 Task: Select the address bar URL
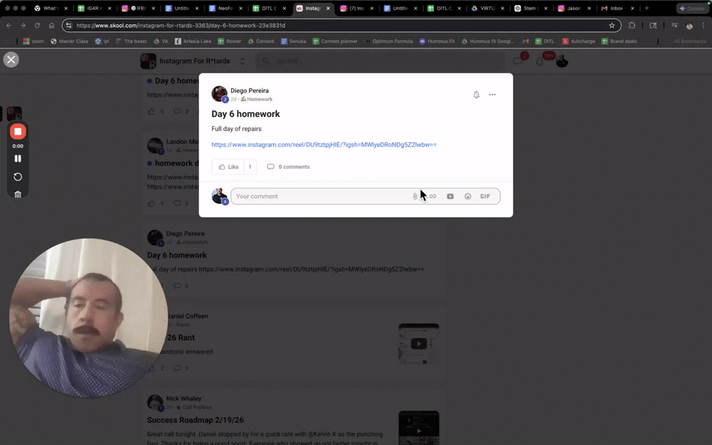[181, 26]
